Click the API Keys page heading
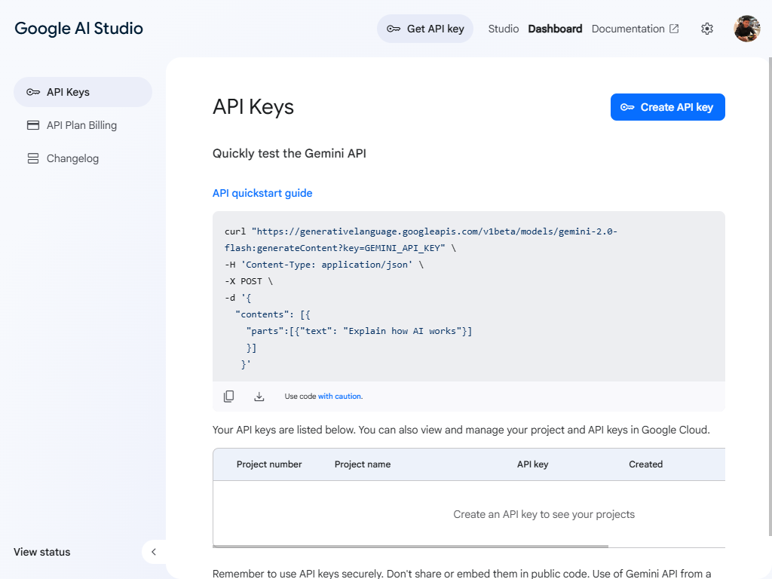Image resolution: width=772 pixels, height=579 pixels. (x=253, y=107)
